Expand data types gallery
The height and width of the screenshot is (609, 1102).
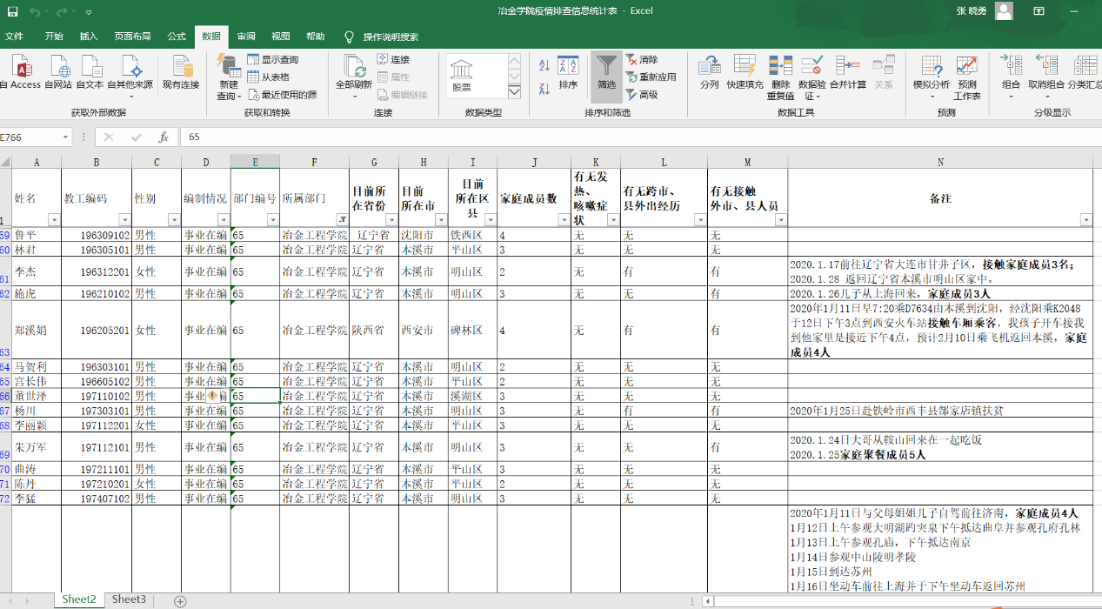(x=514, y=91)
